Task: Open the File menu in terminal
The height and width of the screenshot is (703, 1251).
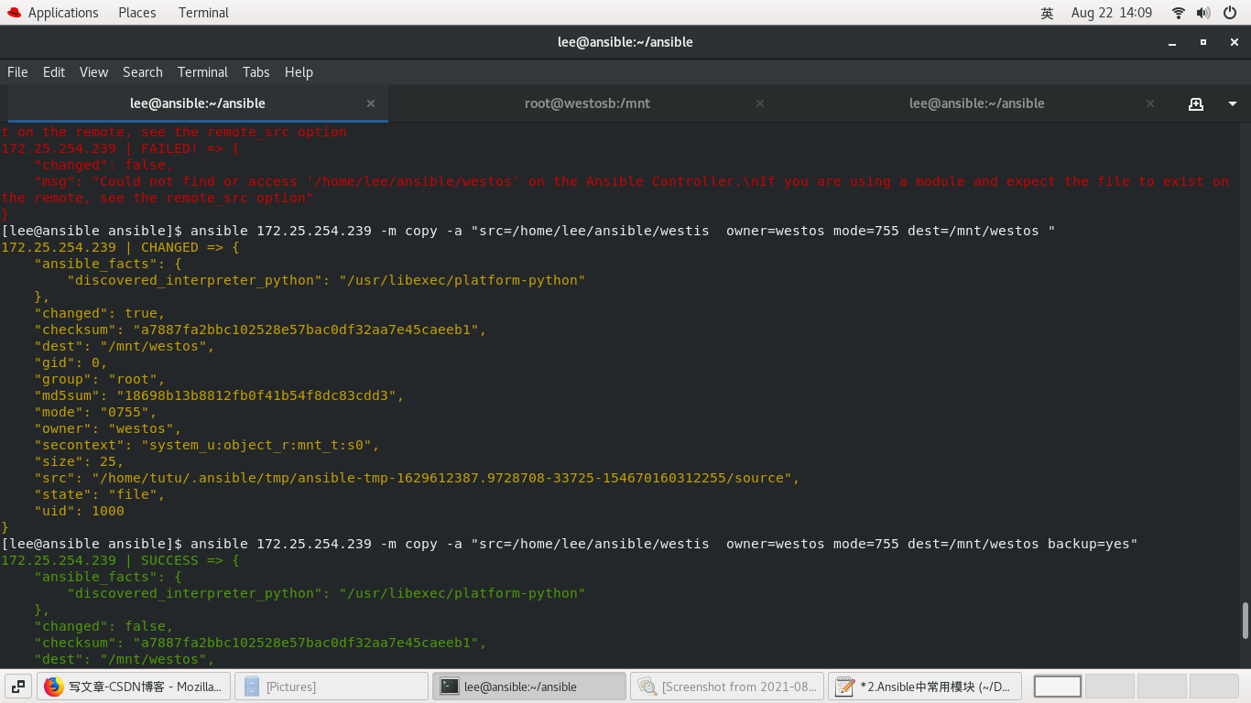Action: pyautogui.click(x=17, y=72)
